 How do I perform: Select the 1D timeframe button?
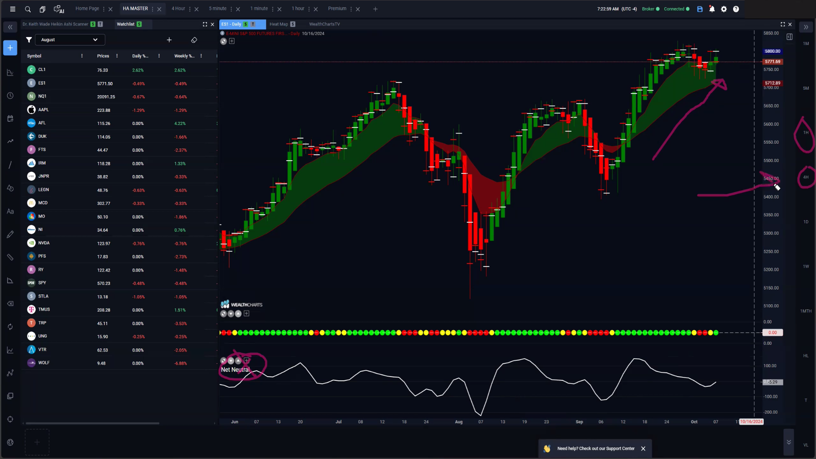pyautogui.click(x=806, y=222)
